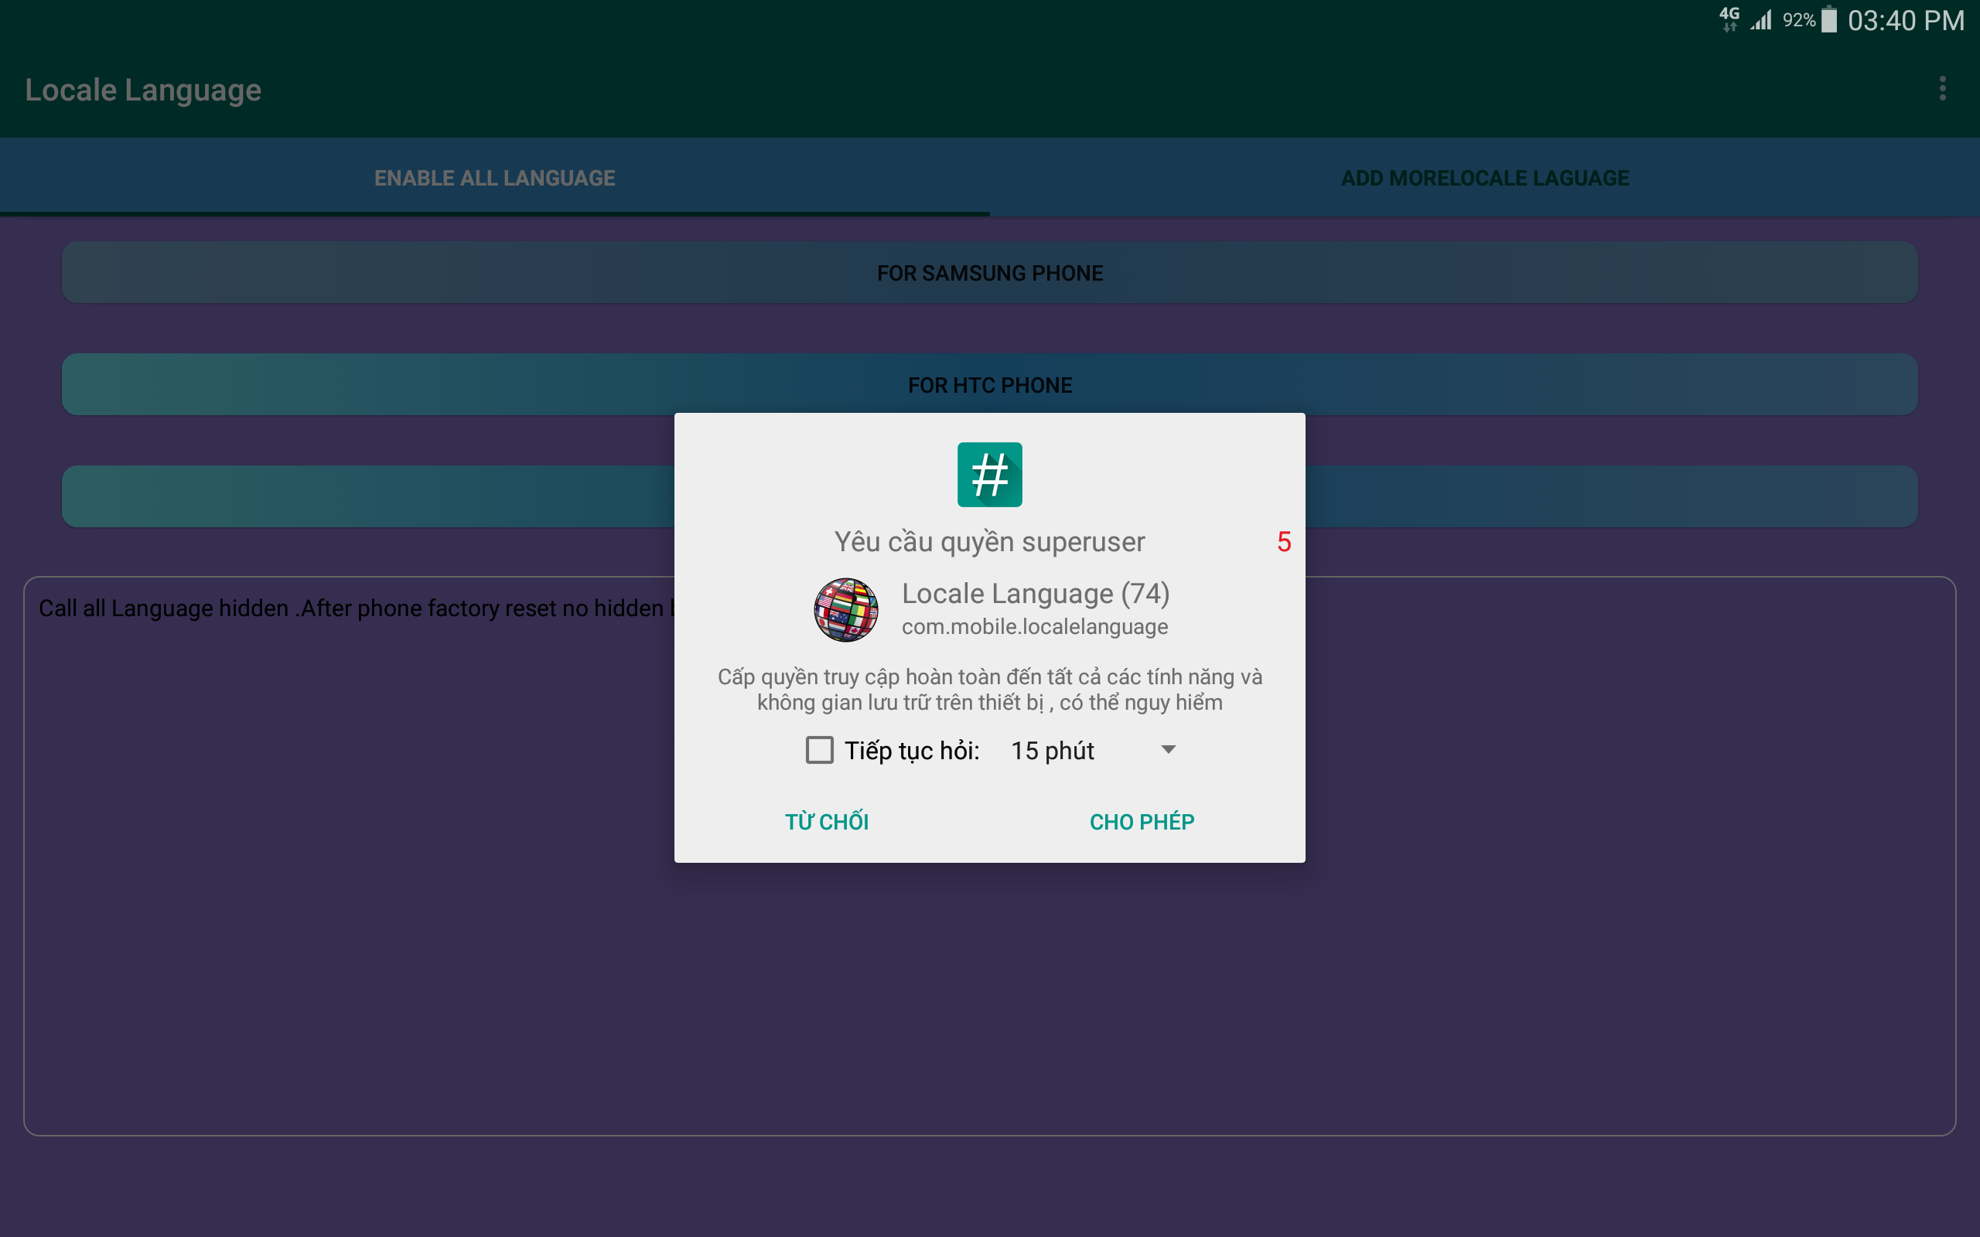Image resolution: width=1980 pixels, height=1237 pixels.
Task: Click the 'Yêu cầu quyền superuser' title
Action: point(989,542)
